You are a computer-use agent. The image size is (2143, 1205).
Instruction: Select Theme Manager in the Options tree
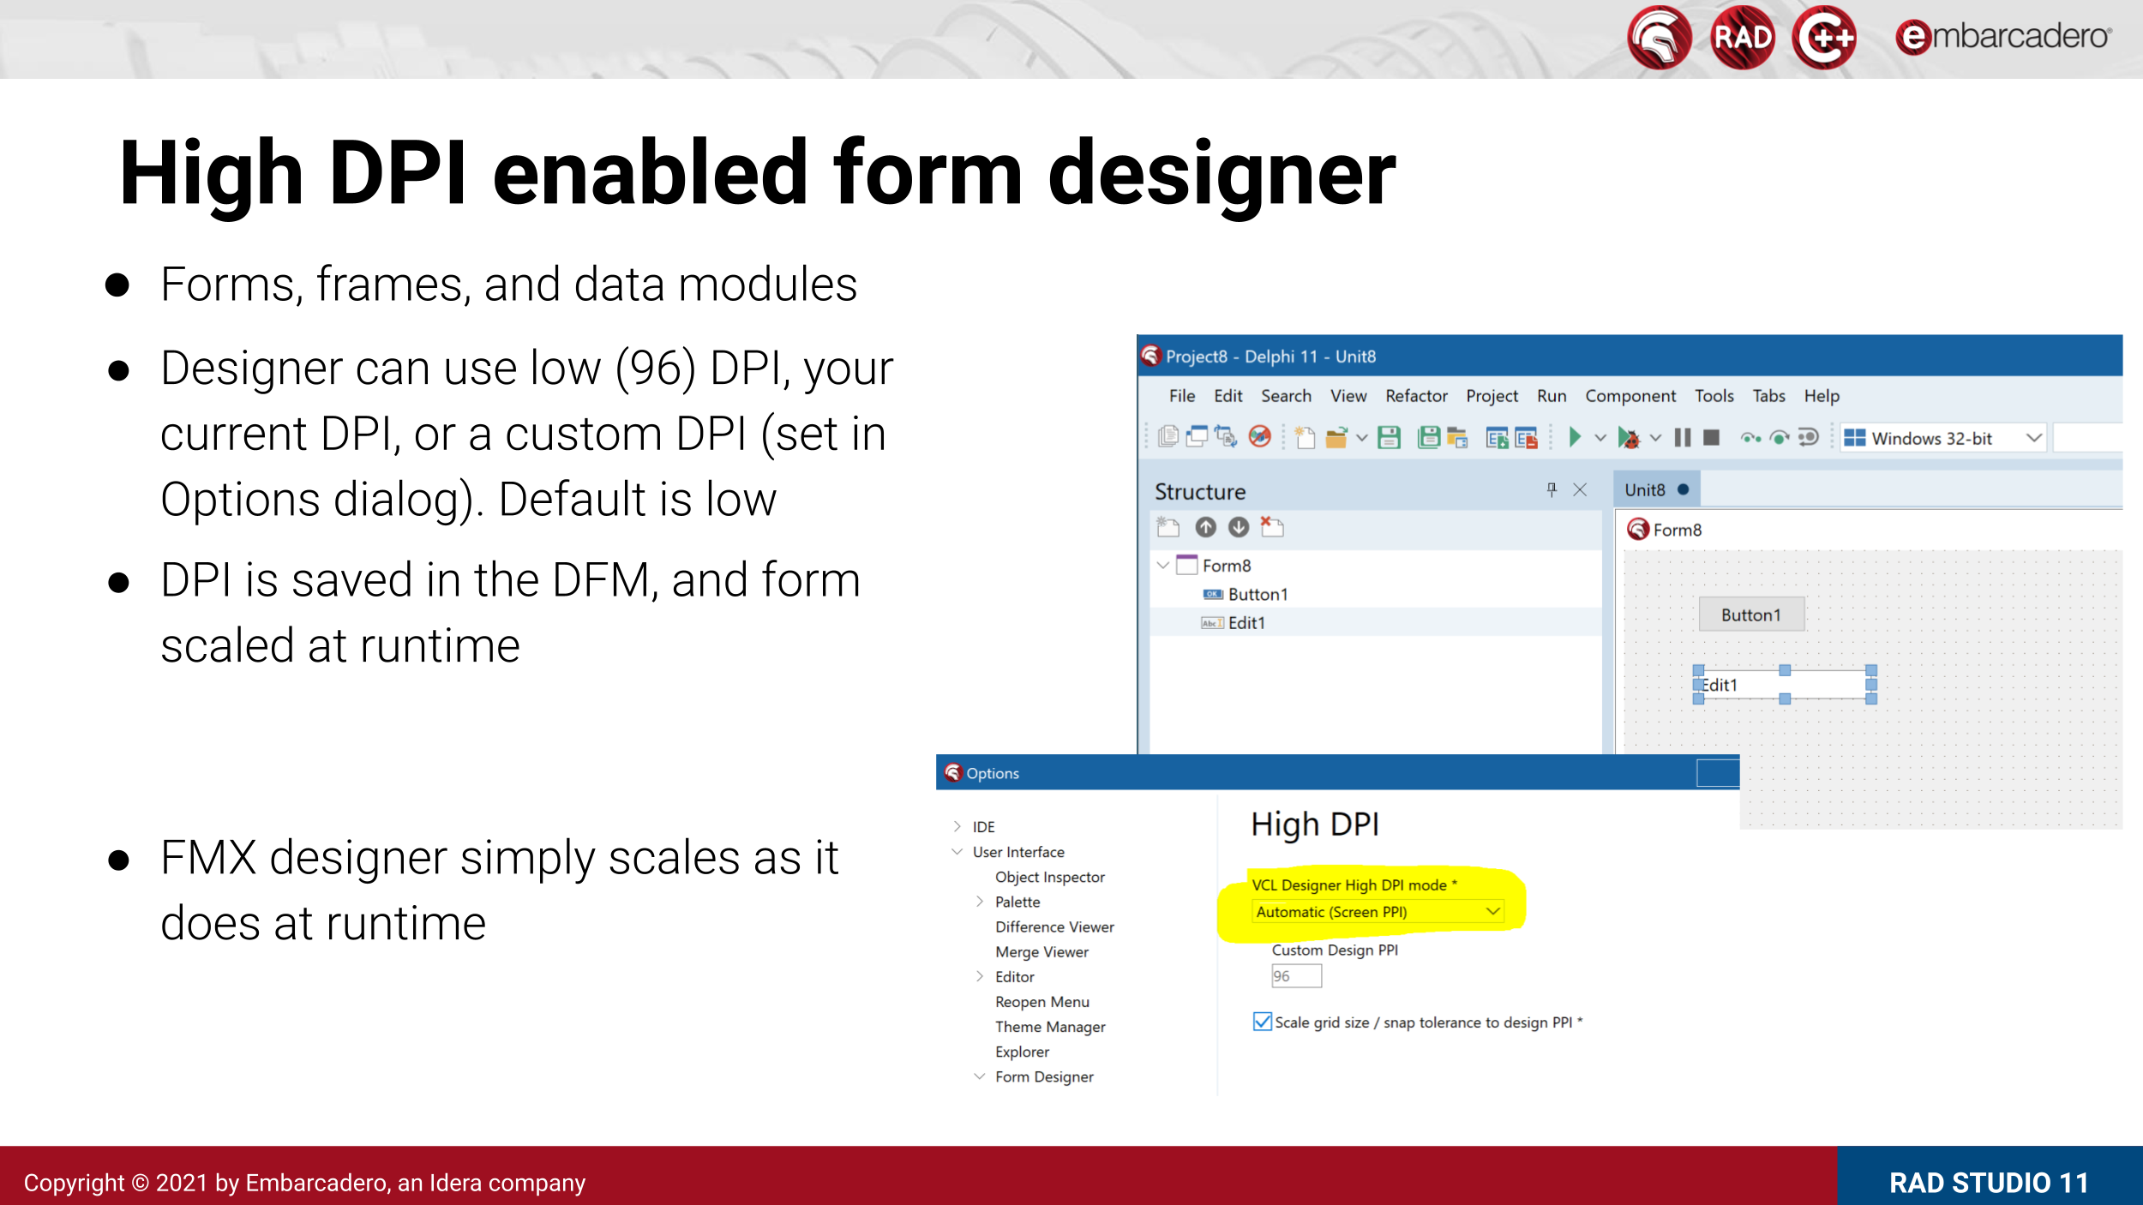(x=1050, y=1027)
